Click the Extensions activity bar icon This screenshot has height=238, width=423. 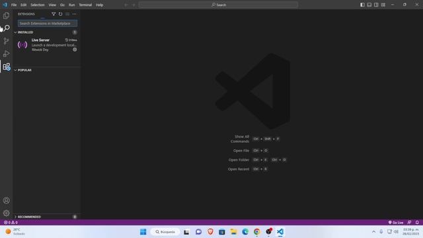click(x=6, y=67)
